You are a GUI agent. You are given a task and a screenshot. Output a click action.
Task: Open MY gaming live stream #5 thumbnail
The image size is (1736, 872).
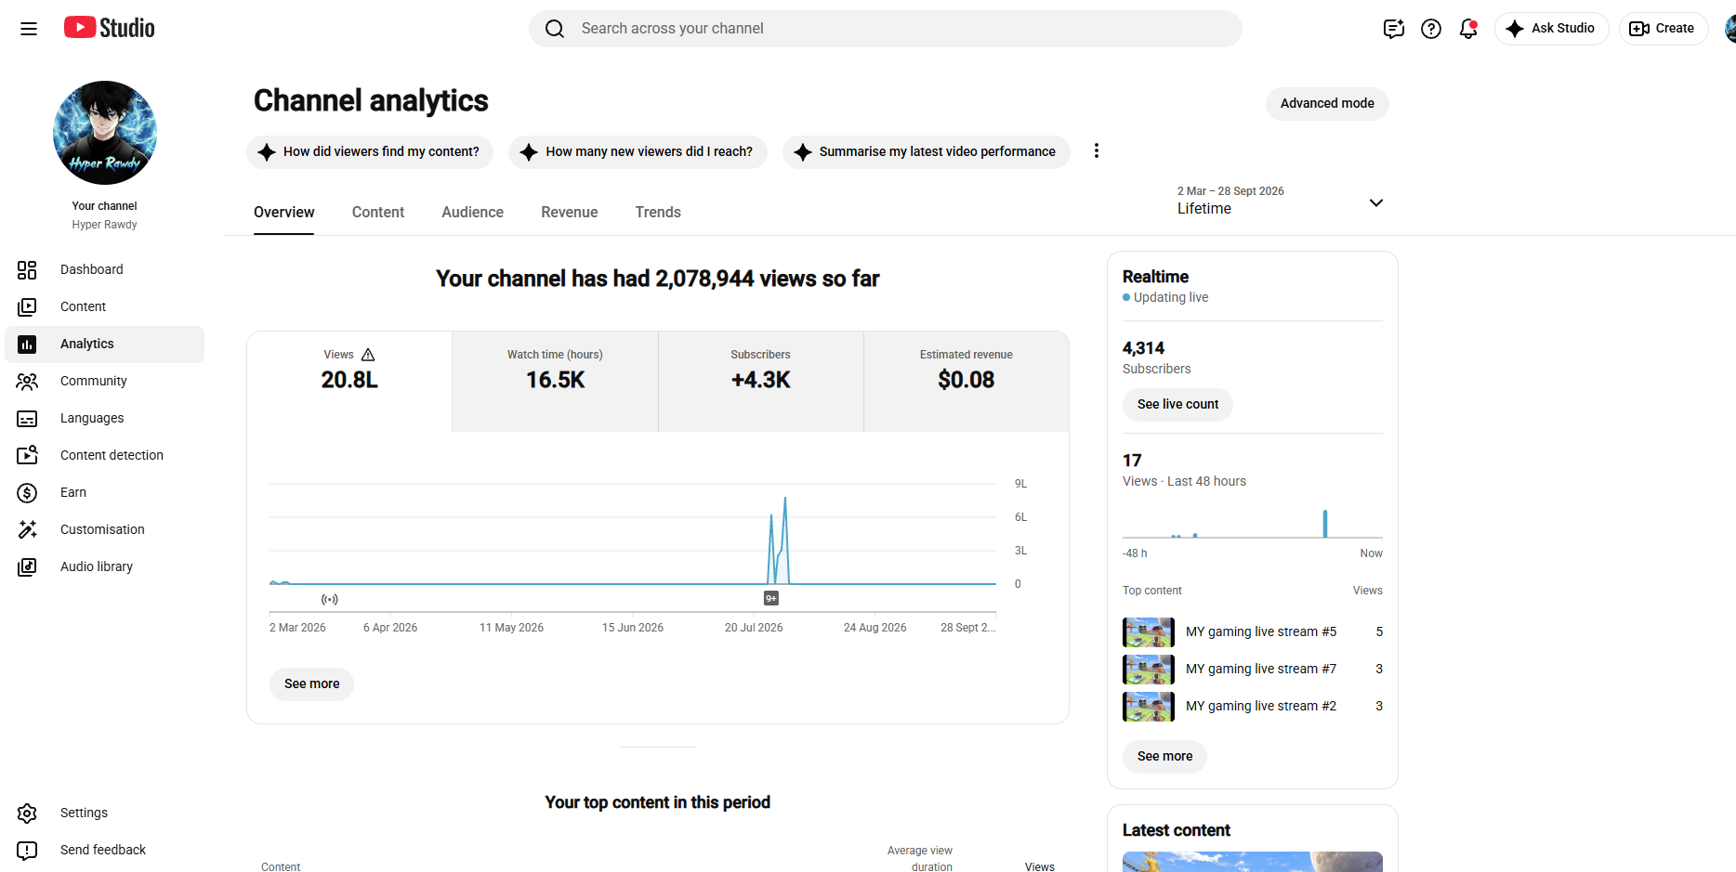tap(1149, 632)
